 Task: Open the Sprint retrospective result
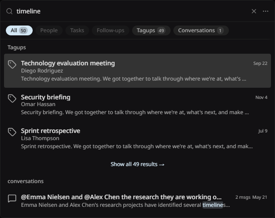tap(137, 138)
